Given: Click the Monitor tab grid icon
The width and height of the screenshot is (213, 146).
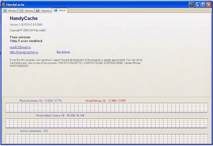Looking at the screenshot, I should click(5, 11).
